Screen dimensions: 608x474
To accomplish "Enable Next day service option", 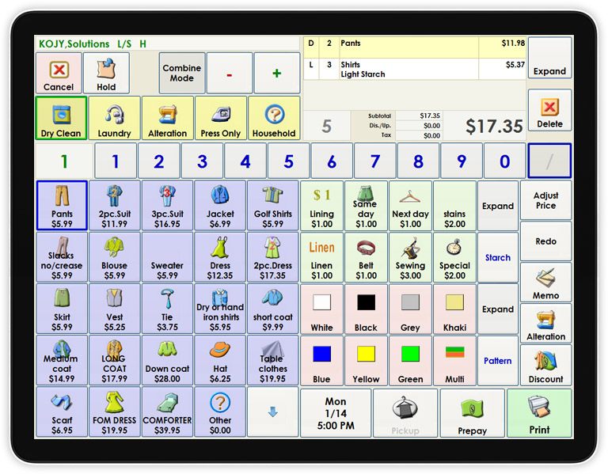I will coord(410,205).
